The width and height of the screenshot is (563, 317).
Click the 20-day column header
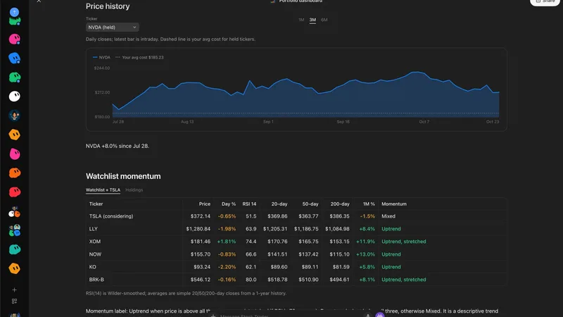[x=279, y=204]
